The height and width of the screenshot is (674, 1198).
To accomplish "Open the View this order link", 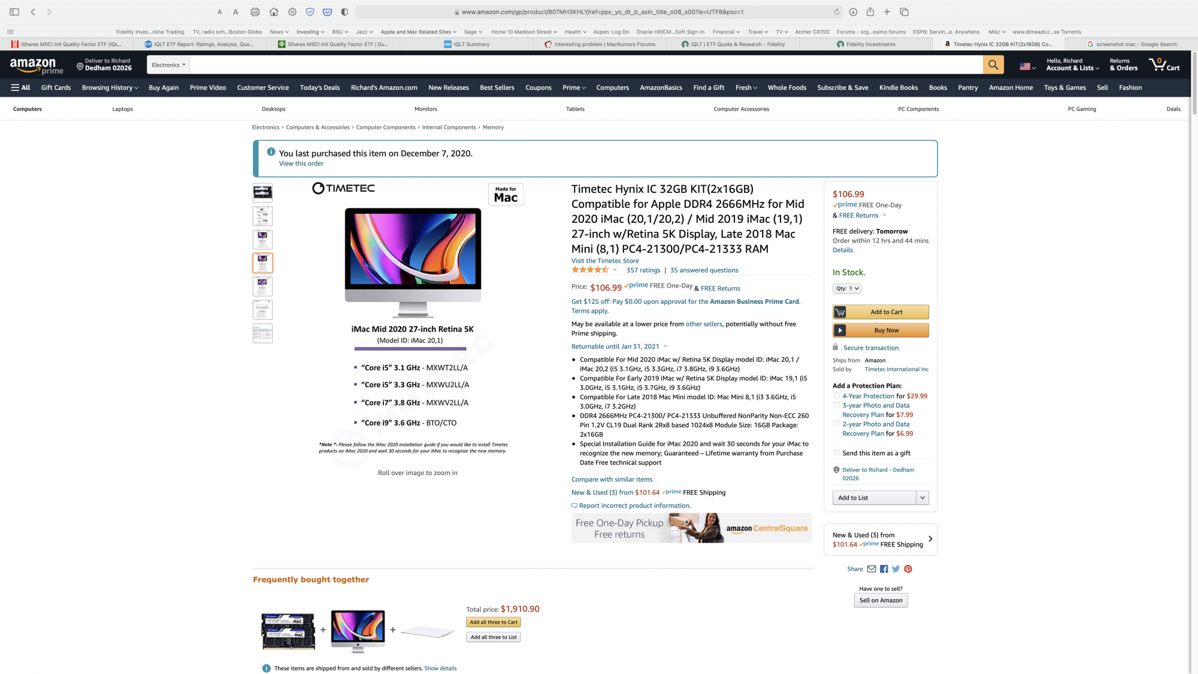I will [x=301, y=164].
